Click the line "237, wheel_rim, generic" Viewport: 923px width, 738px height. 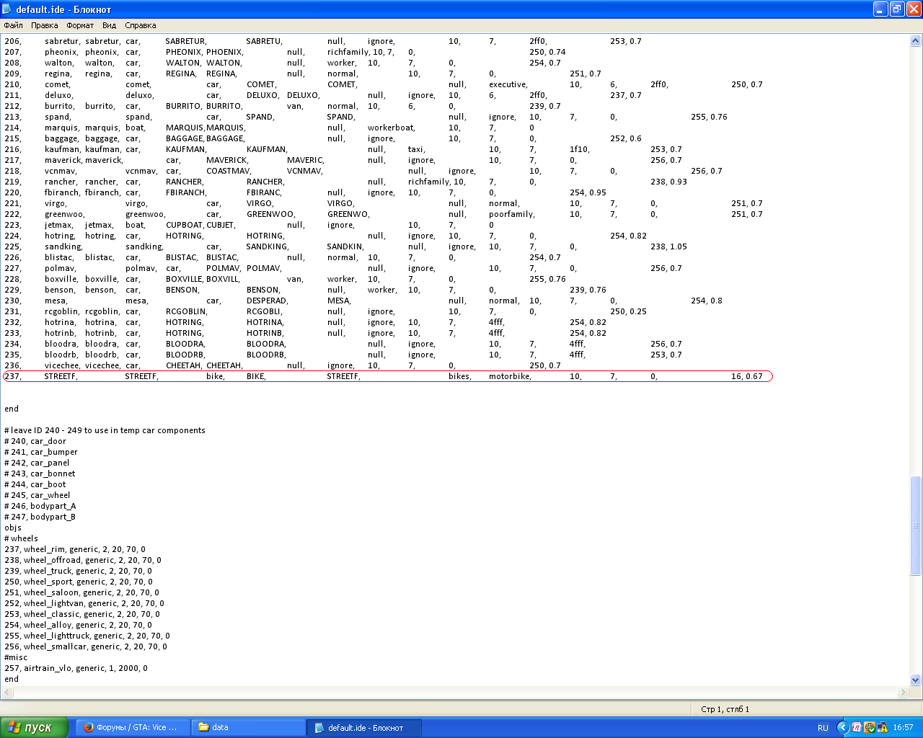point(75,549)
